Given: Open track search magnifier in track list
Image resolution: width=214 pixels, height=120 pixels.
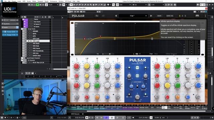Looking at the screenshot, I should click(x=49, y=17).
